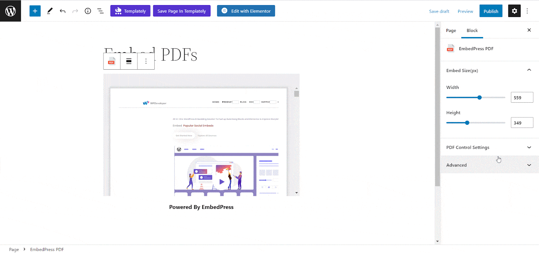Open the list view outline icon
Image resolution: width=539 pixels, height=253 pixels.
point(100,11)
